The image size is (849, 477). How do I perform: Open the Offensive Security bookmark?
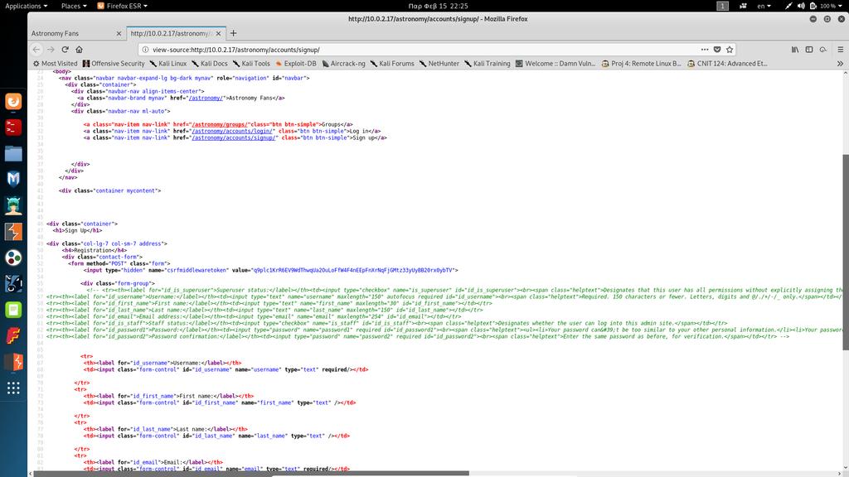(114, 63)
